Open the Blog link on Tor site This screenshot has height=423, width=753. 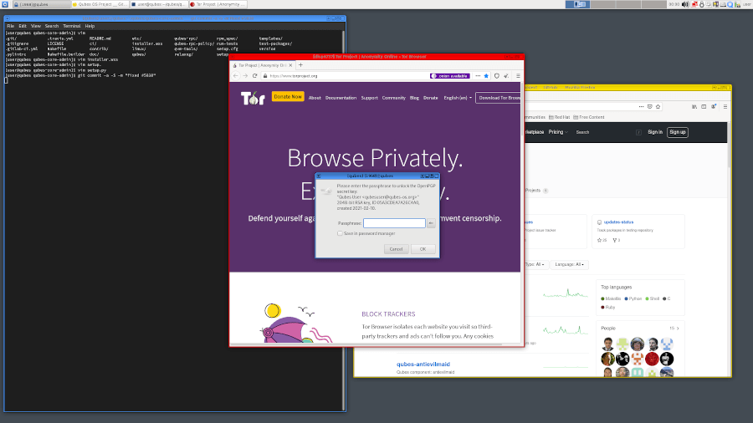tap(414, 98)
